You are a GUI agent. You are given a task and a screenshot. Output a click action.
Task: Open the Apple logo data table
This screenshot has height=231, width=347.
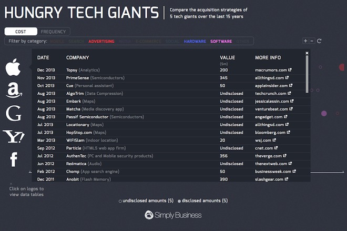[x=13, y=67]
